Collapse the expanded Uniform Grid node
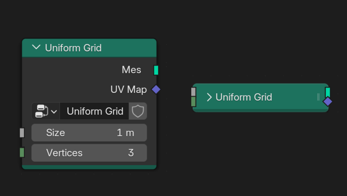This screenshot has width=347, height=196. (36, 47)
